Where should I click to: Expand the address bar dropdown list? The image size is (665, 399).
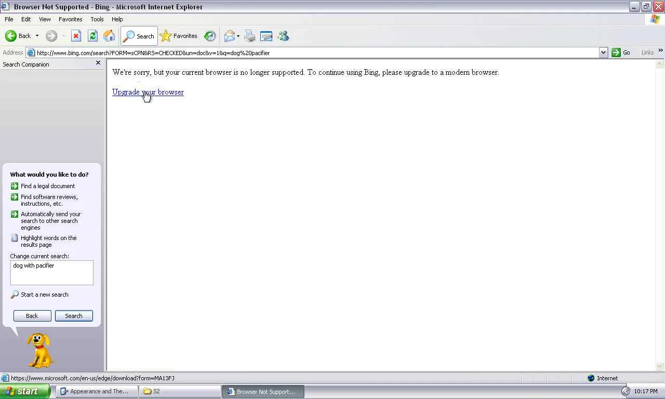point(603,52)
